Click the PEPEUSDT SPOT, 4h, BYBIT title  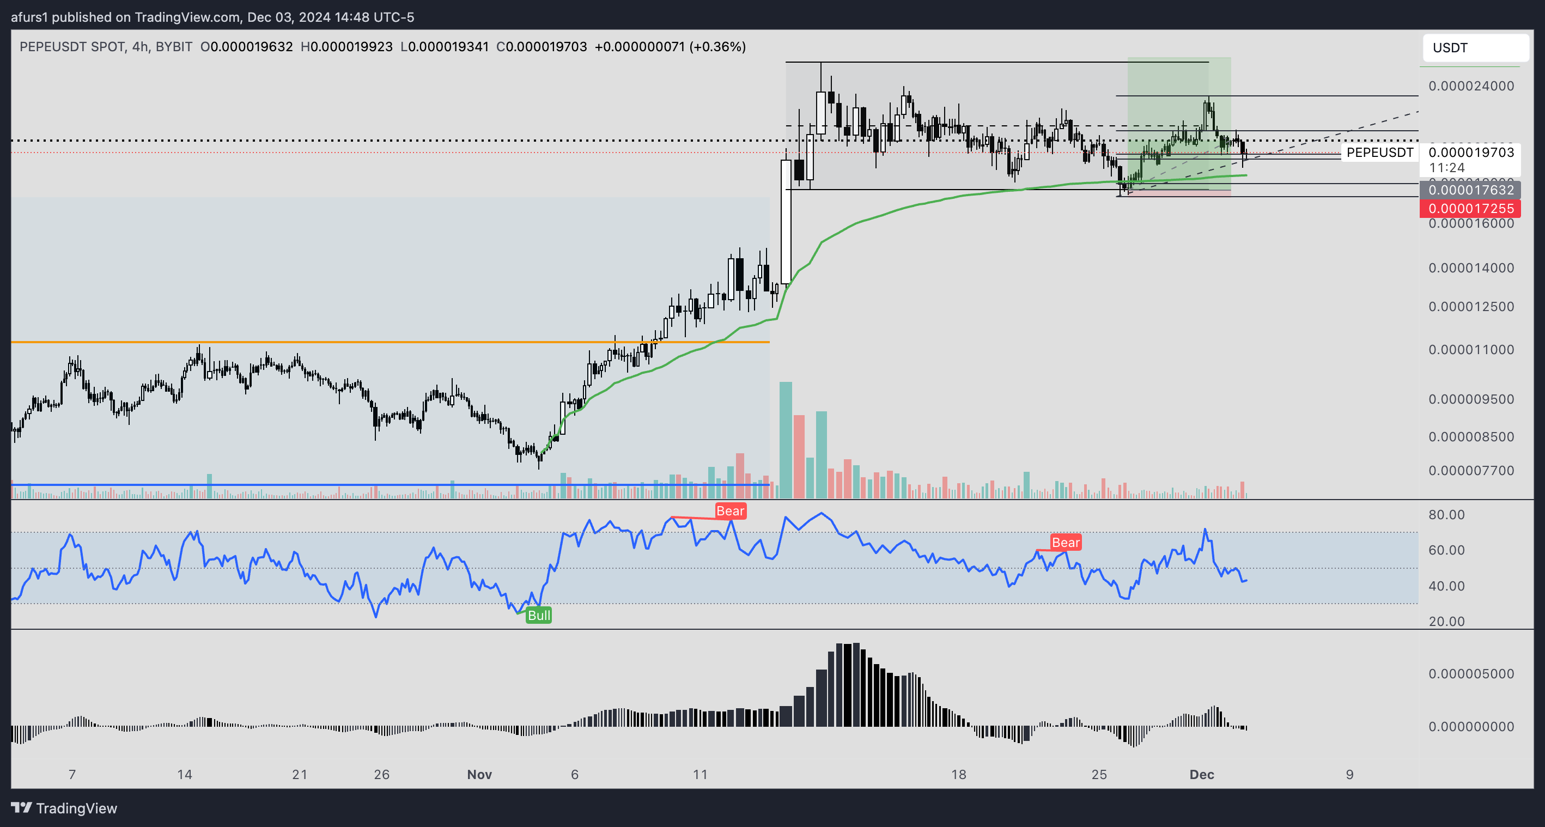point(106,47)
